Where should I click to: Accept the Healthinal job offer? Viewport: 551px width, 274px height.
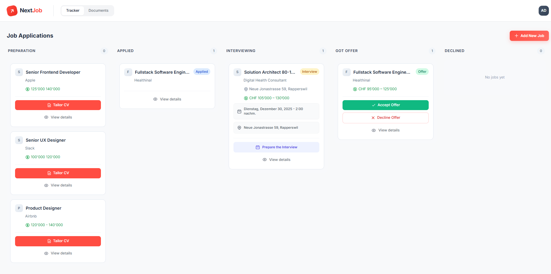coord(385,105)
